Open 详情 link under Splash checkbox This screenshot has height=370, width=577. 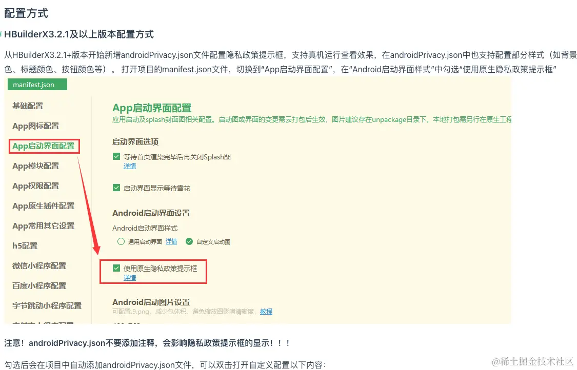pos(130,166)
